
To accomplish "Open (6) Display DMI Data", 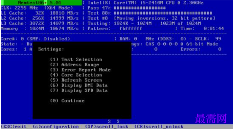I will (79, 85).
